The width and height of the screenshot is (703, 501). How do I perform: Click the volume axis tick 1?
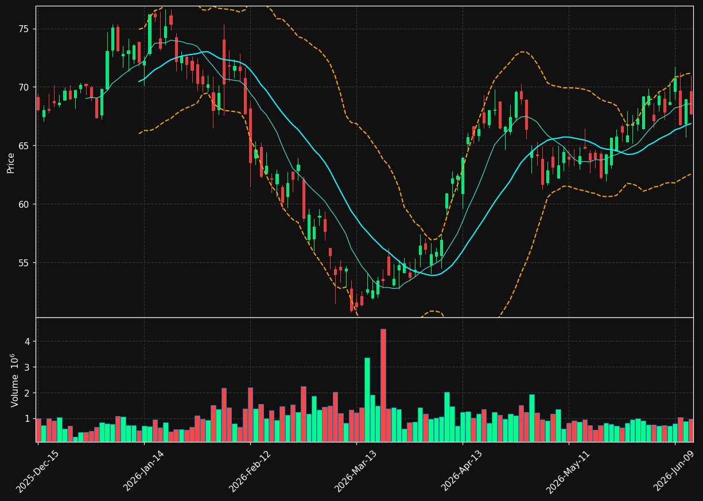click(28, 419)
